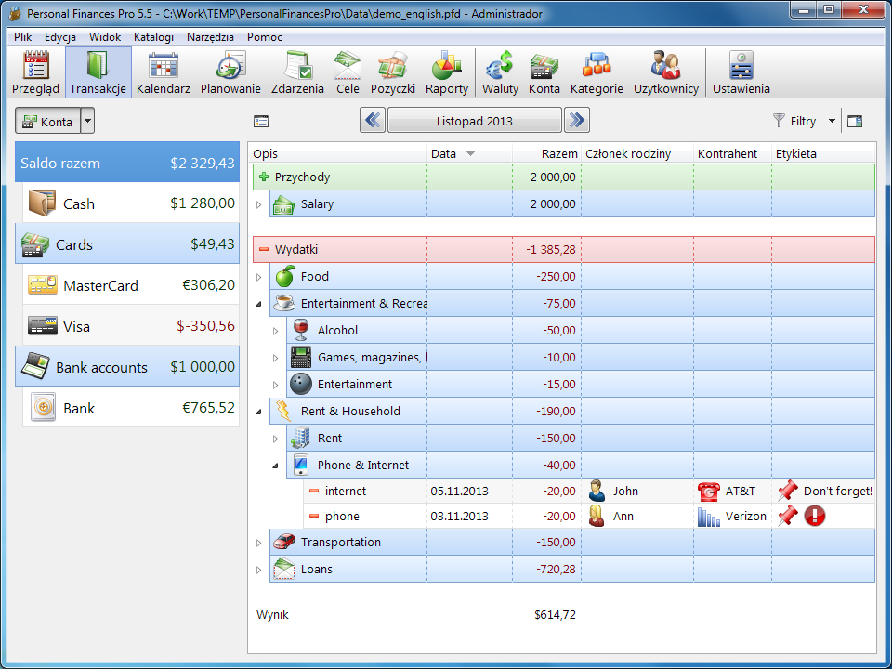Select the MasterCard account
This screenshot has height=669, width=892.
pos(127,285)
